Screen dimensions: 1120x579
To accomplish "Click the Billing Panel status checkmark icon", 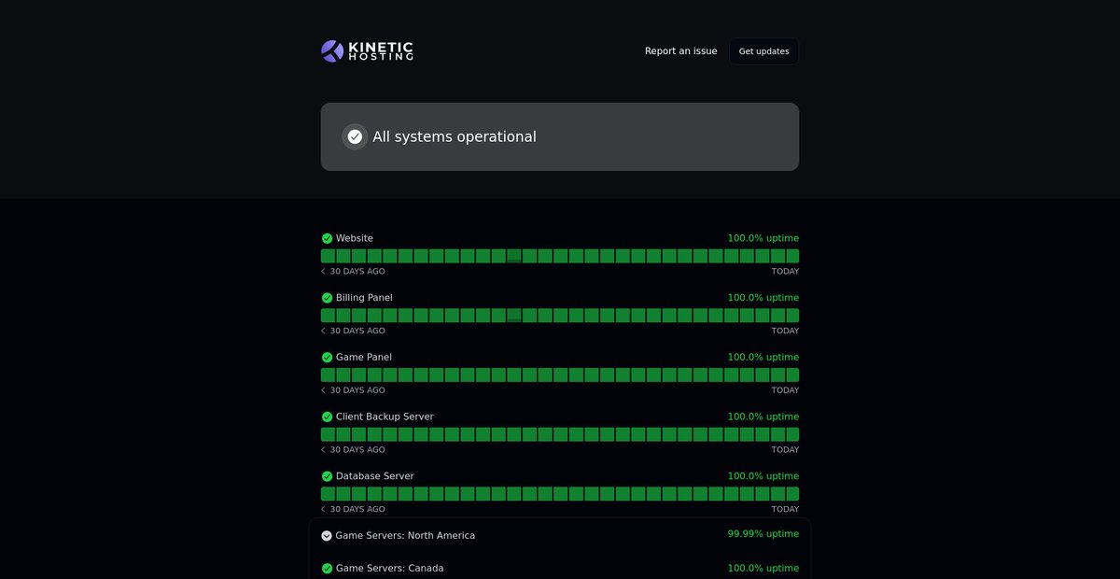I will [327, 298].
